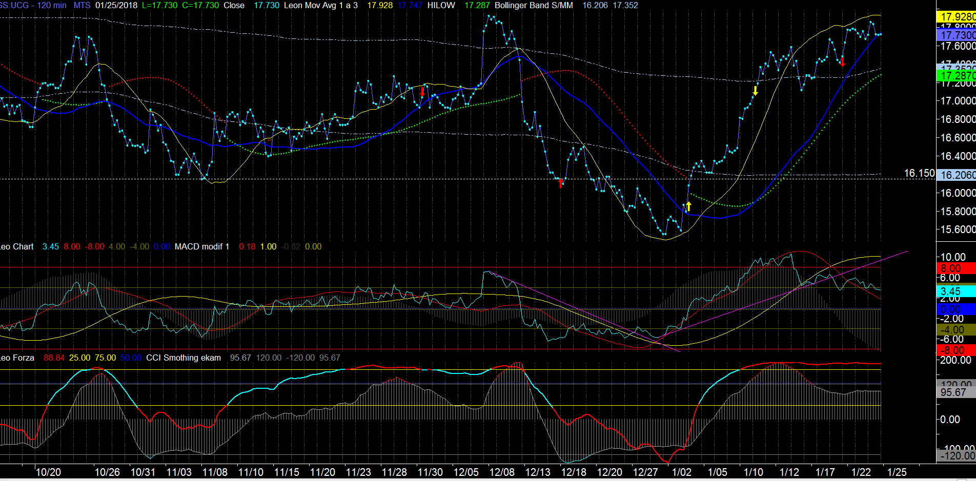This screenshot has width=976, height=481.
Task: Click the 16.206 Bollinger value in header
Action: [595, 5]
